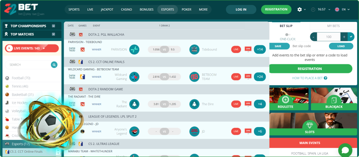
Task: Expand Top Matches section
Action: click(x=53, y=34)
